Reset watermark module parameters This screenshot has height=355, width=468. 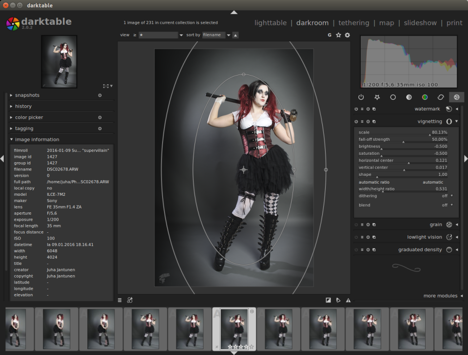368,109
